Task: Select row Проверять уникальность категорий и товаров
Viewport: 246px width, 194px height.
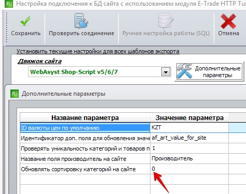Action: (85, 148)
